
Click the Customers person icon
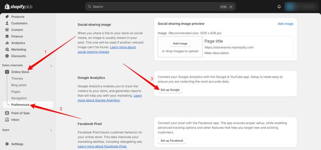coord(7,23)
